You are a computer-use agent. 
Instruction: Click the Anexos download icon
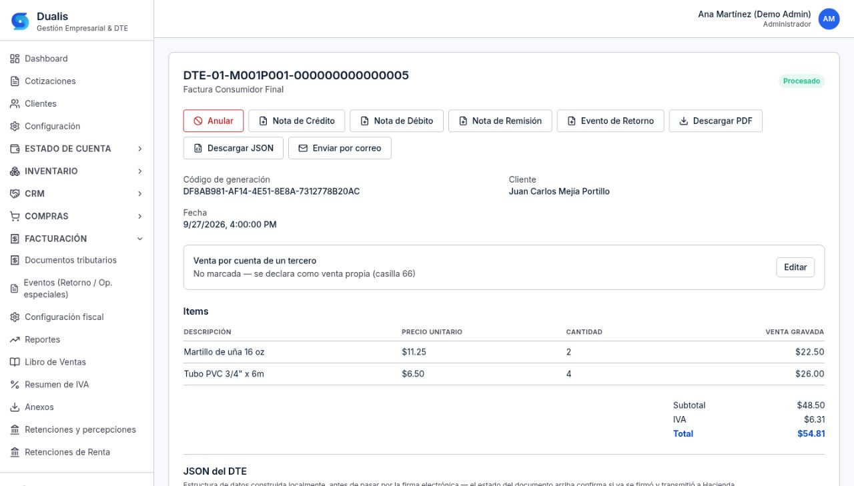coord(15,407)
